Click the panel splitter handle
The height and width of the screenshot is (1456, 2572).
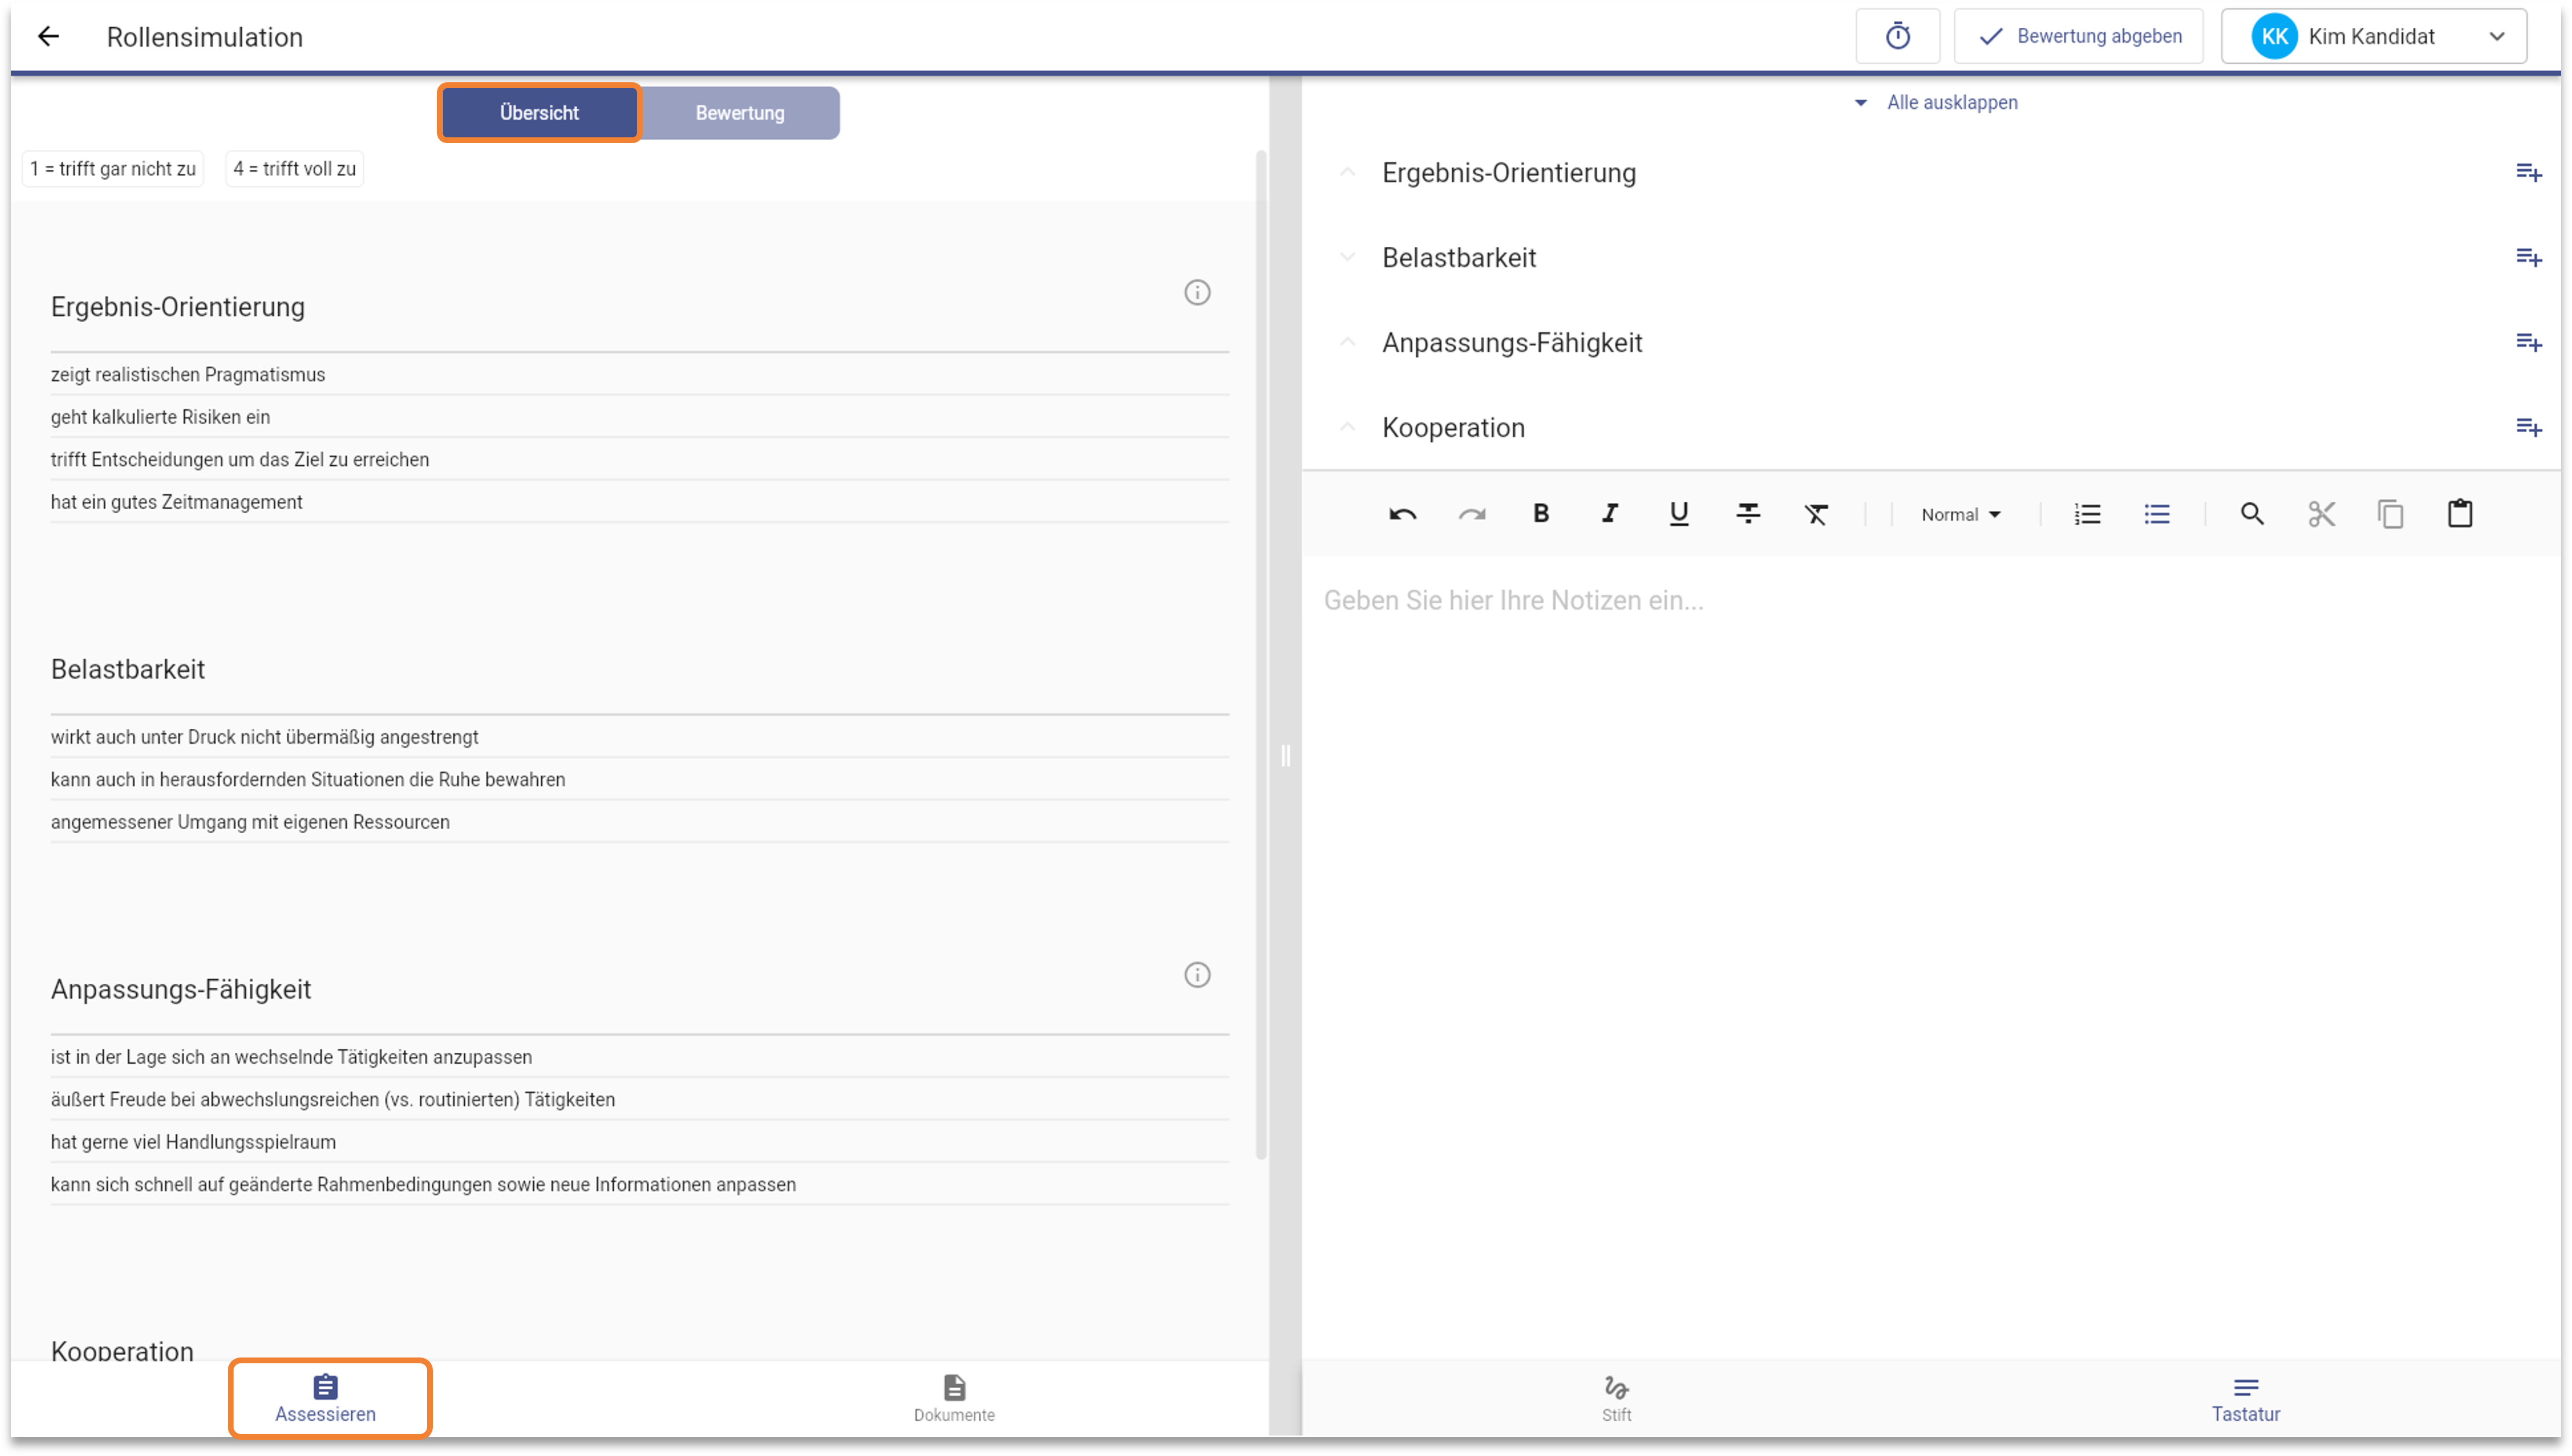[1285, 755]
